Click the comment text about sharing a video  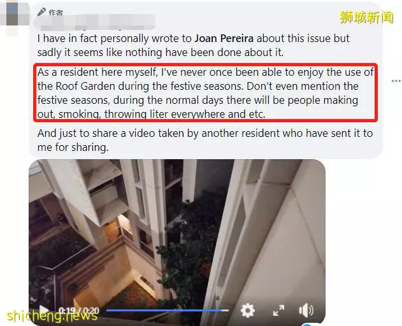(x=205, y=140)
